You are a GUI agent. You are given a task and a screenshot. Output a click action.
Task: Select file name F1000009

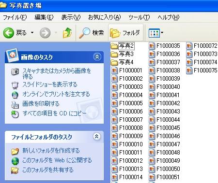131,136
